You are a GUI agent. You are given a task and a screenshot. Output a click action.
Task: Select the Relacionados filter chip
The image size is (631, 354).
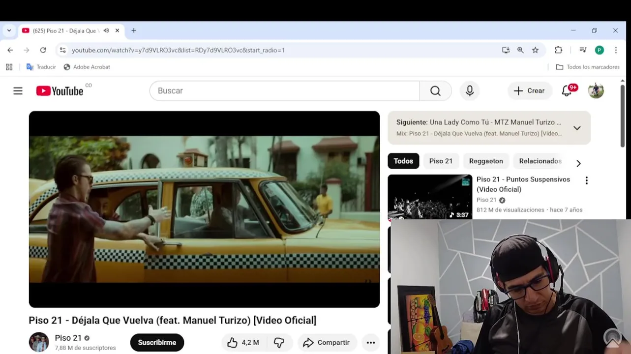click(x=540, y=161)
